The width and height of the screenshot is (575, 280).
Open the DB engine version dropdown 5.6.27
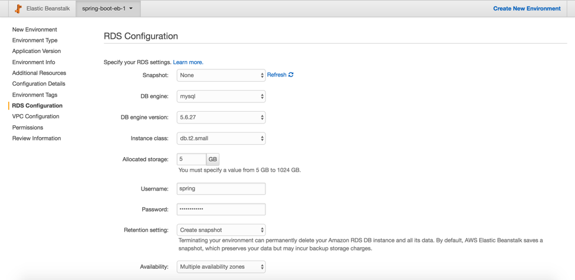(x=221, y=118)
